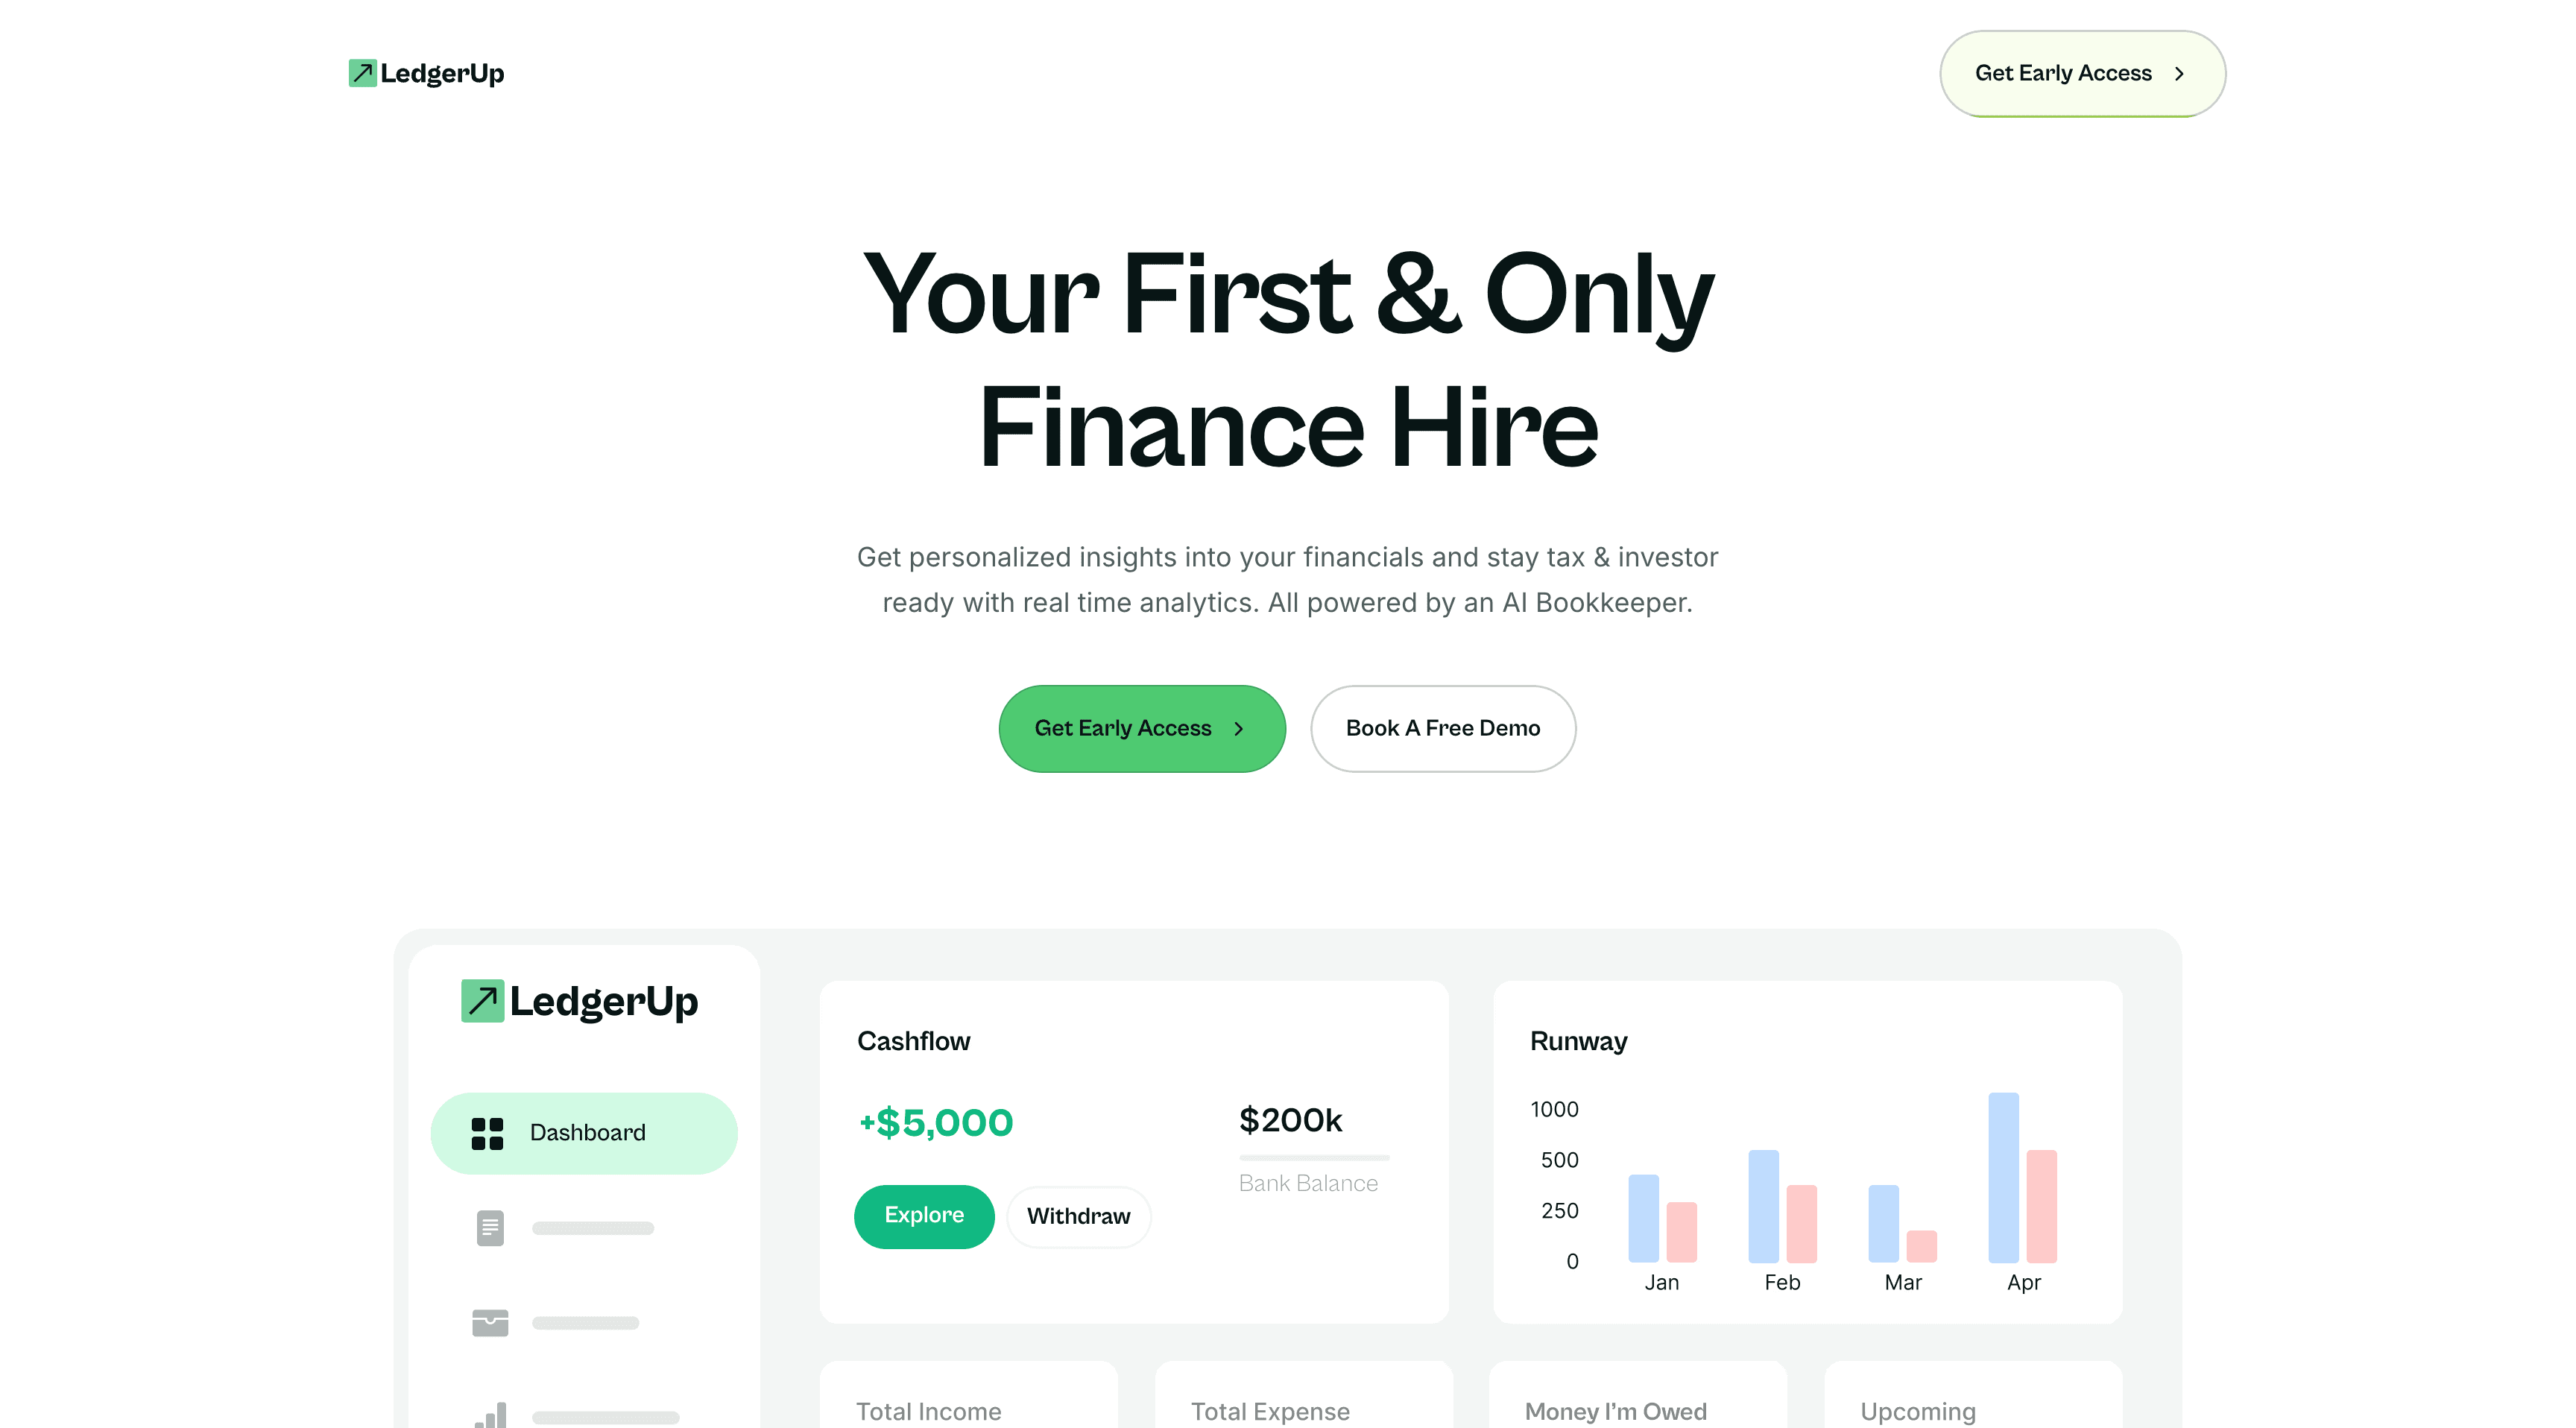Image resolution: width=2576 pixels, height=1428 pixels.
Task: Click Book A Free Demo button
Action: click(1442, 728)
